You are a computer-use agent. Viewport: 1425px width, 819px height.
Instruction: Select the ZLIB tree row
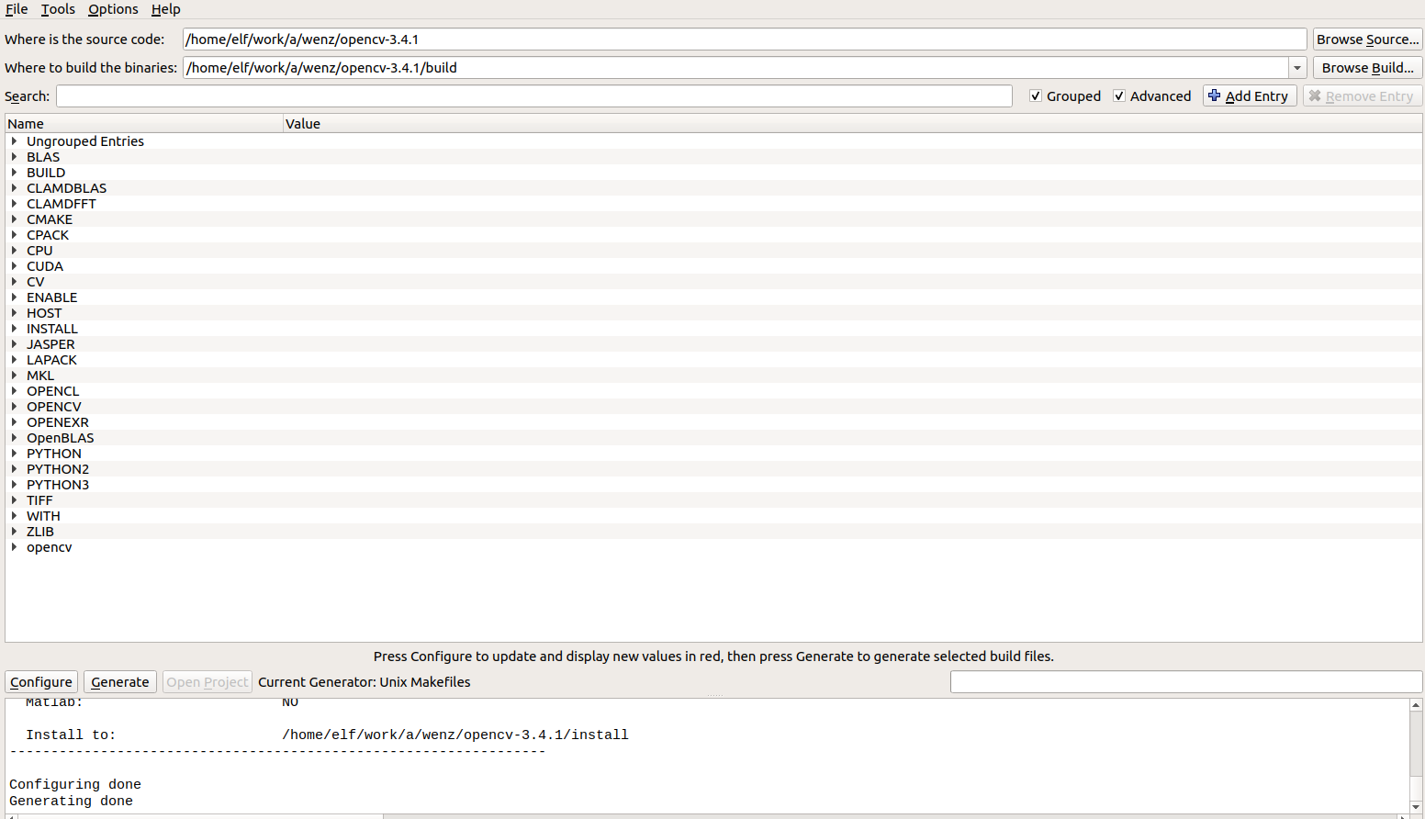point(713,532)
